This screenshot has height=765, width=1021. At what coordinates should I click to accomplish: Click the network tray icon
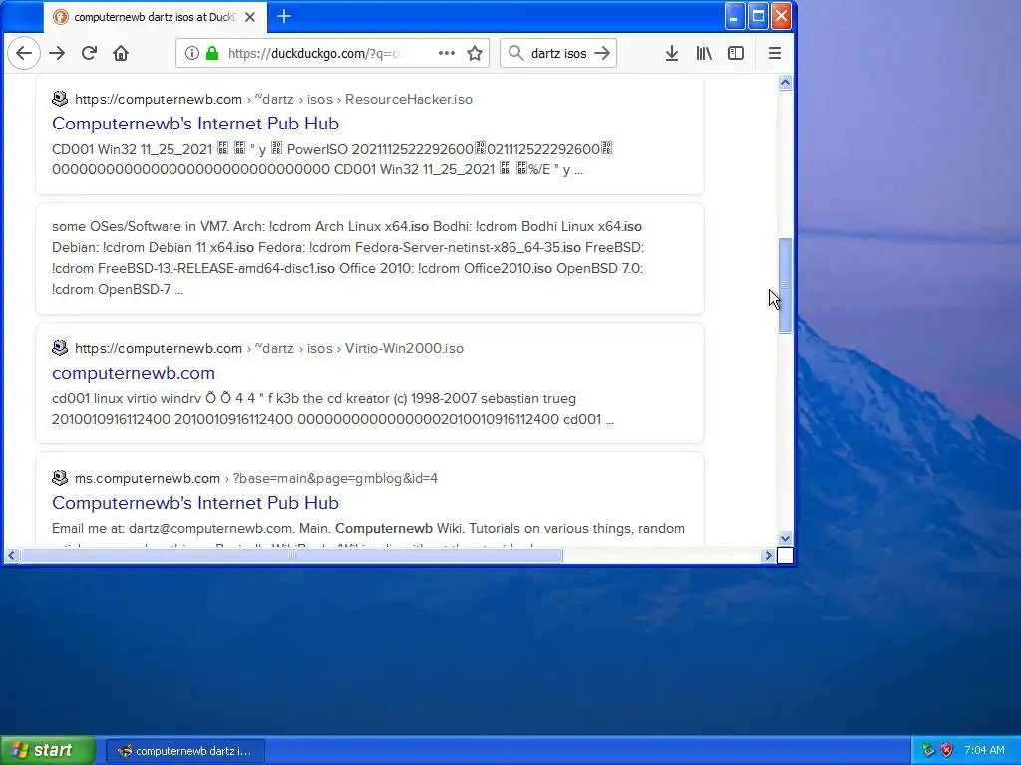[x=928, y=751]
